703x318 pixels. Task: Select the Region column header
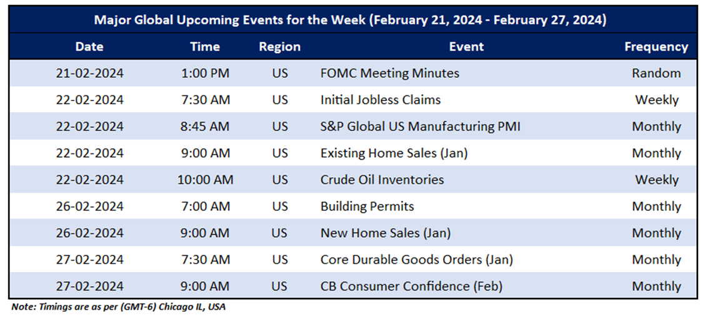click(x=280, y=47)
